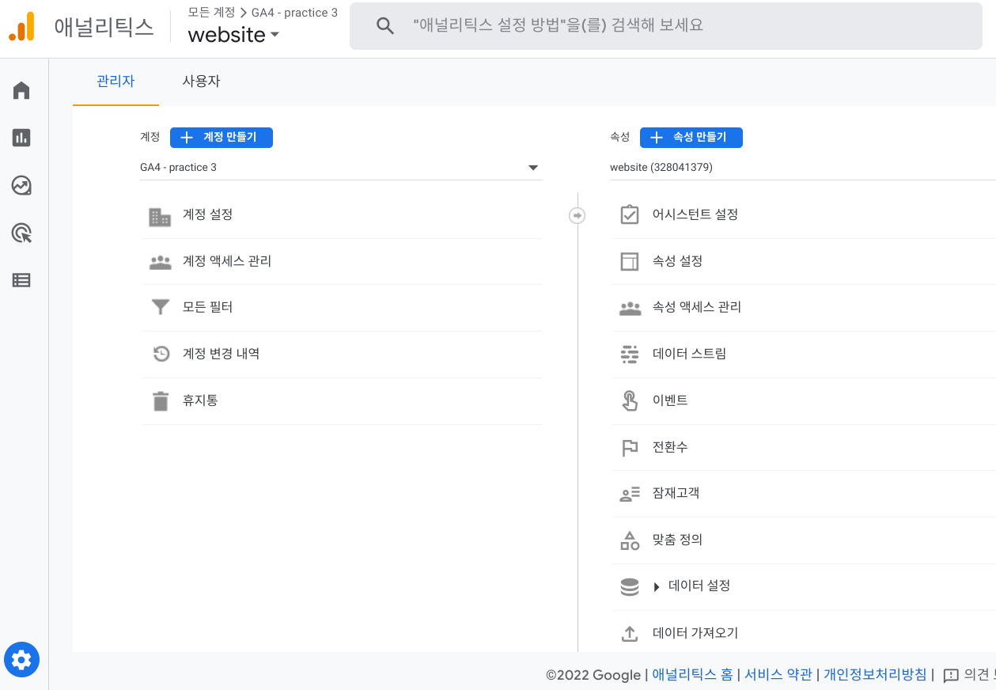Click the 전환수 flag icon
Screen dimensions: 996x690
tap(630, 448)
